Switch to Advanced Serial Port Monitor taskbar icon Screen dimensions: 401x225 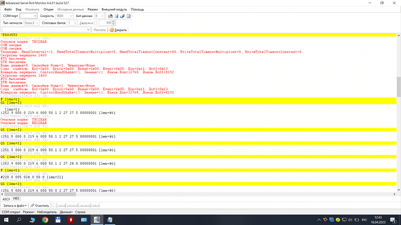point(97,220)
